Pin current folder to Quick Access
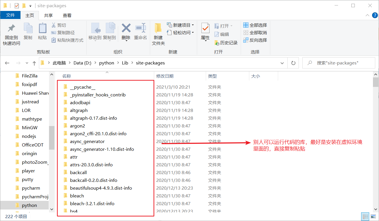The height and width of the screenshot is (221, 379). pos(11,32)
